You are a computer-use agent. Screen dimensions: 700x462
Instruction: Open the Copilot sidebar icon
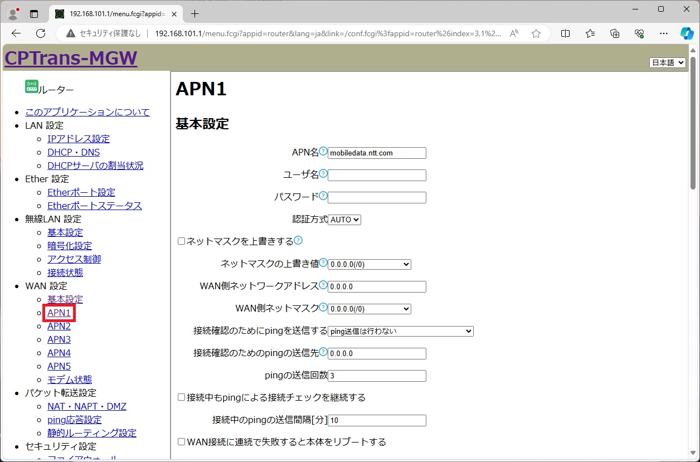pyautogui.click(x=687, y=33)
